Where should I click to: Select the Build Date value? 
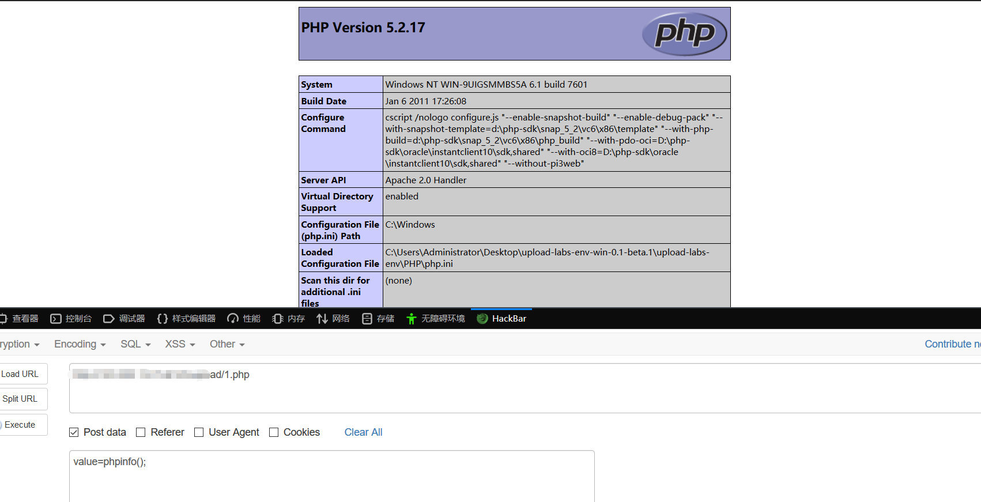point(426,101)
